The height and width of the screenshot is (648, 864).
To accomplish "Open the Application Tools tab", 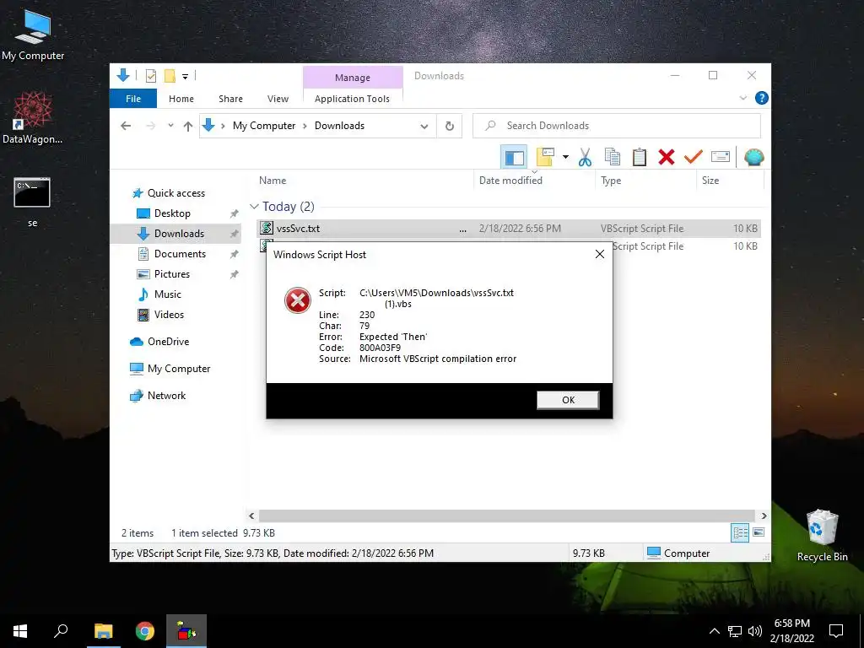I will (352, 99).
